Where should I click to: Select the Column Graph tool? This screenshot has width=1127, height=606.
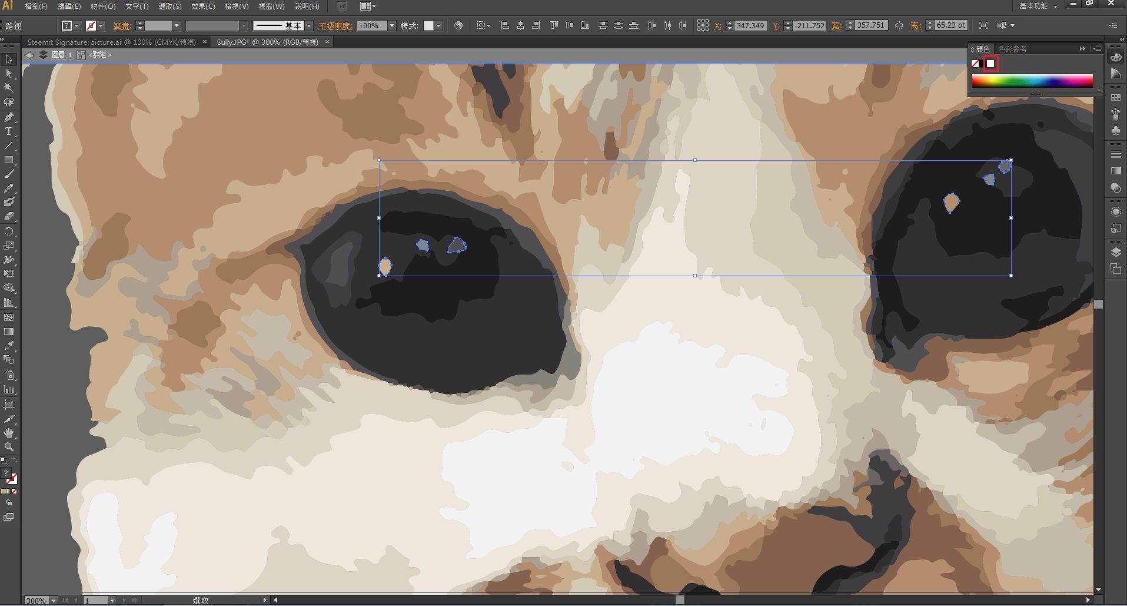point(9,390)
